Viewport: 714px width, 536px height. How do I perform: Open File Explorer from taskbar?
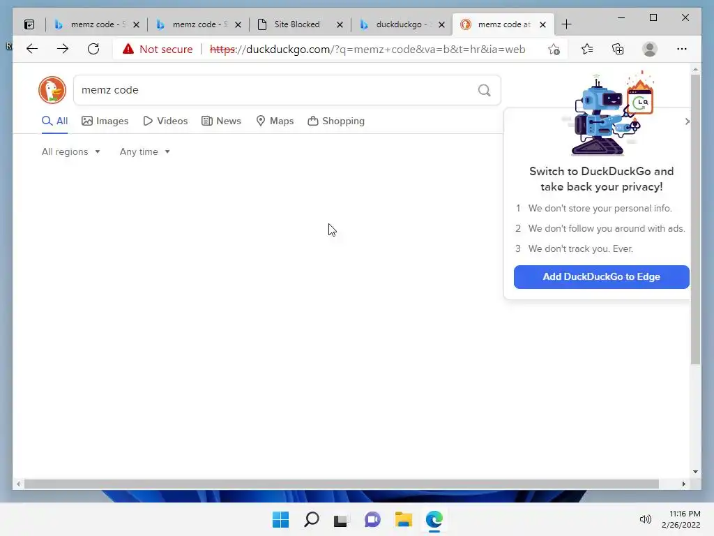[x=404, y=519]
